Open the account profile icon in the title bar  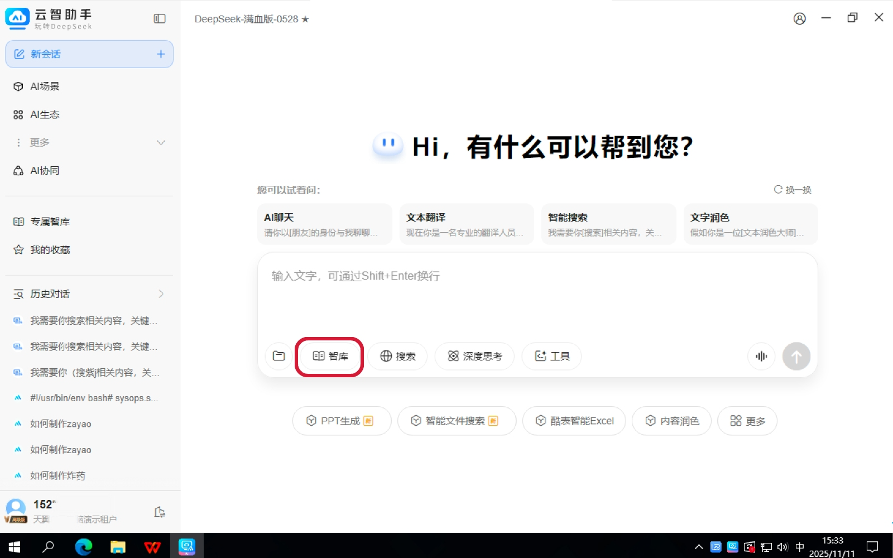(x=800, y=18)
